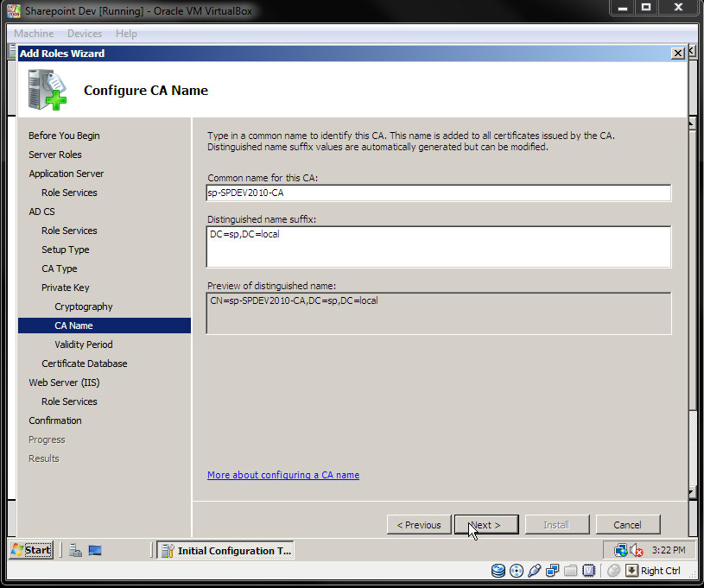Viewport: 704px width, 588px height.
Task: Click the VirtualBox app icon in title bar
Action: point(14,10)
